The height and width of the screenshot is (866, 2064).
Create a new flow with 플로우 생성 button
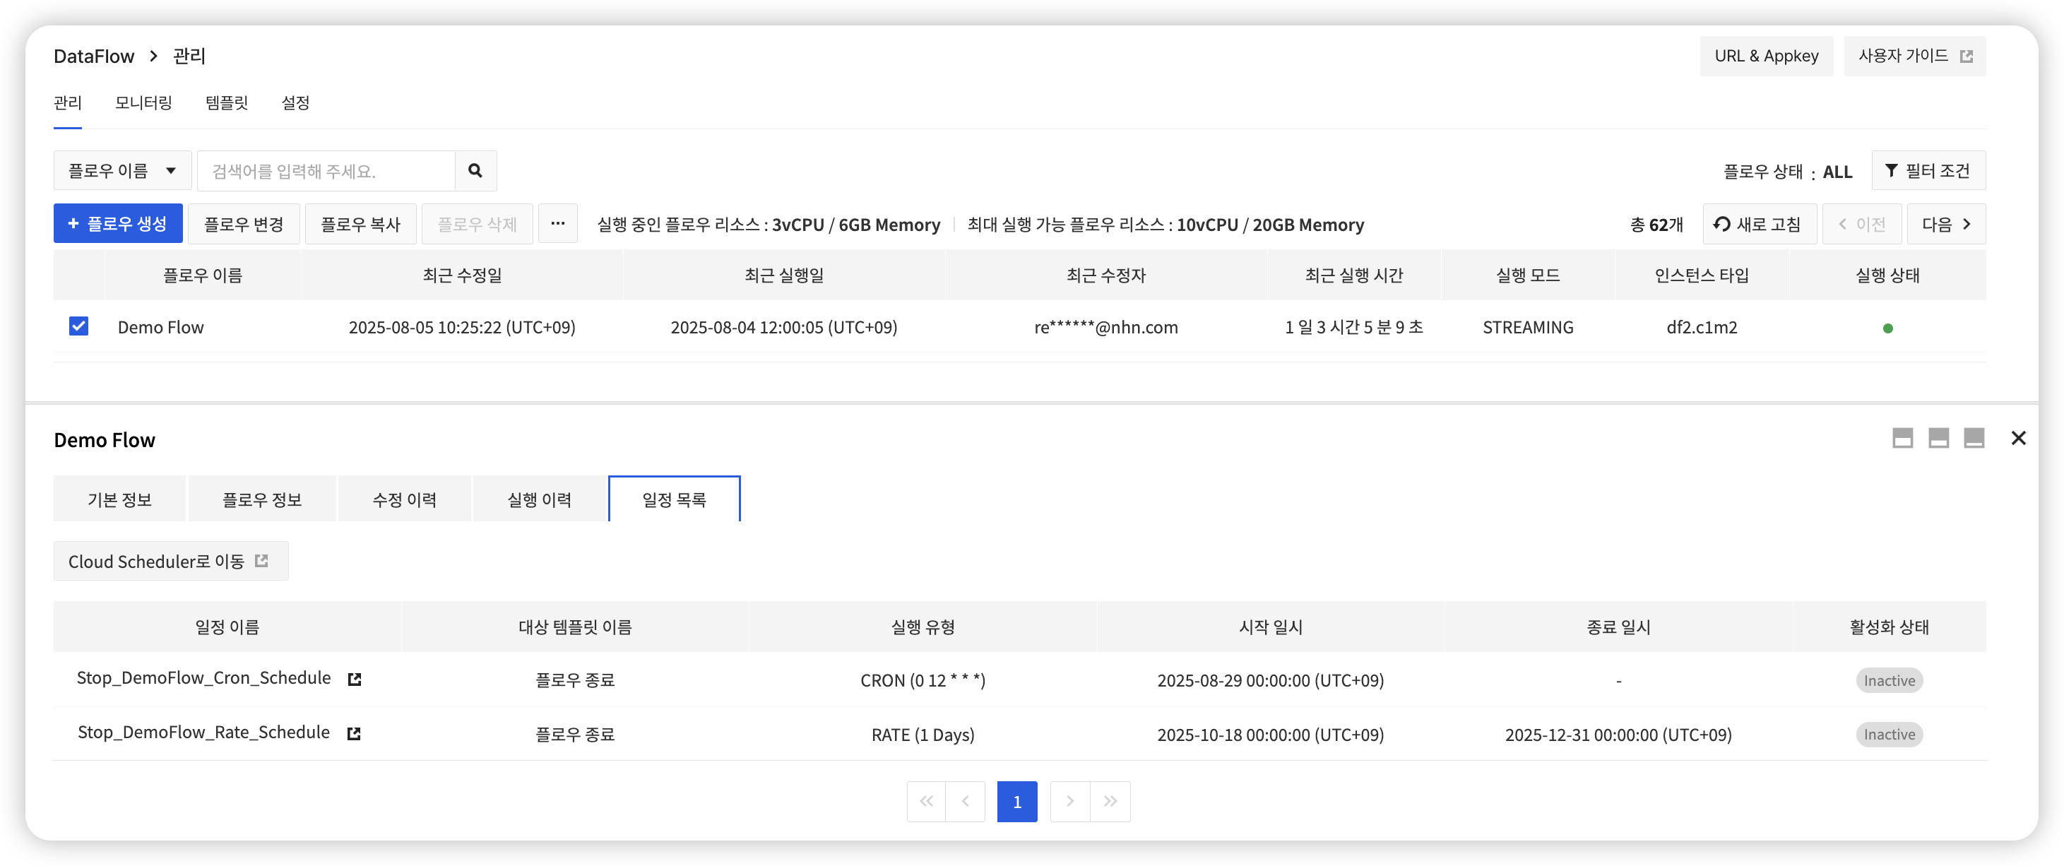tap(118, 223)
